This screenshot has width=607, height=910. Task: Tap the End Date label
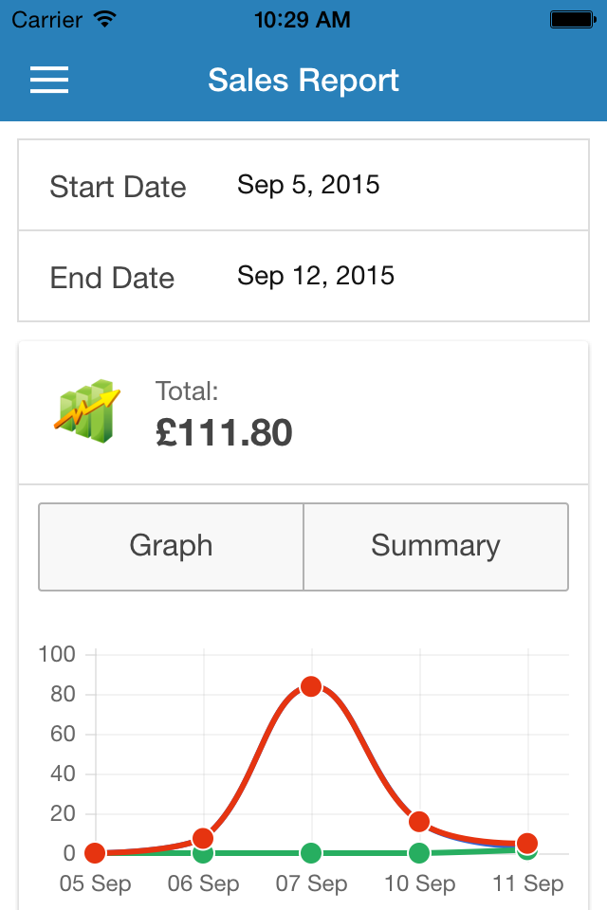point(112,278)
